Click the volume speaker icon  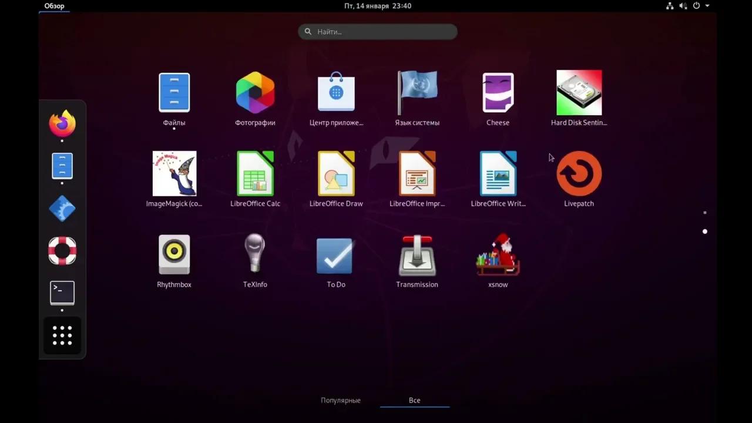click(683, 6)
